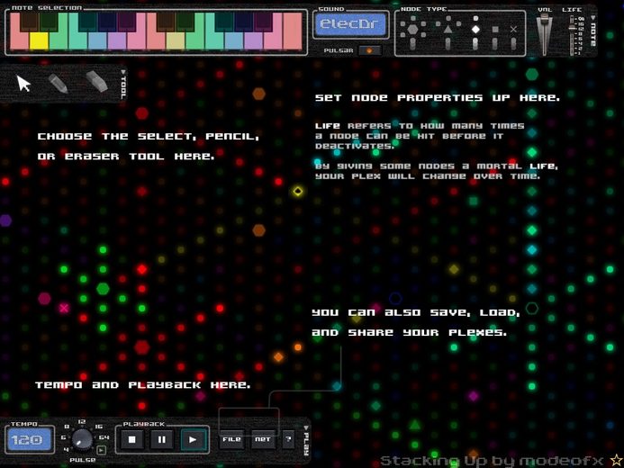Select the X node type

pyautogui.click(x=514, y=30)
